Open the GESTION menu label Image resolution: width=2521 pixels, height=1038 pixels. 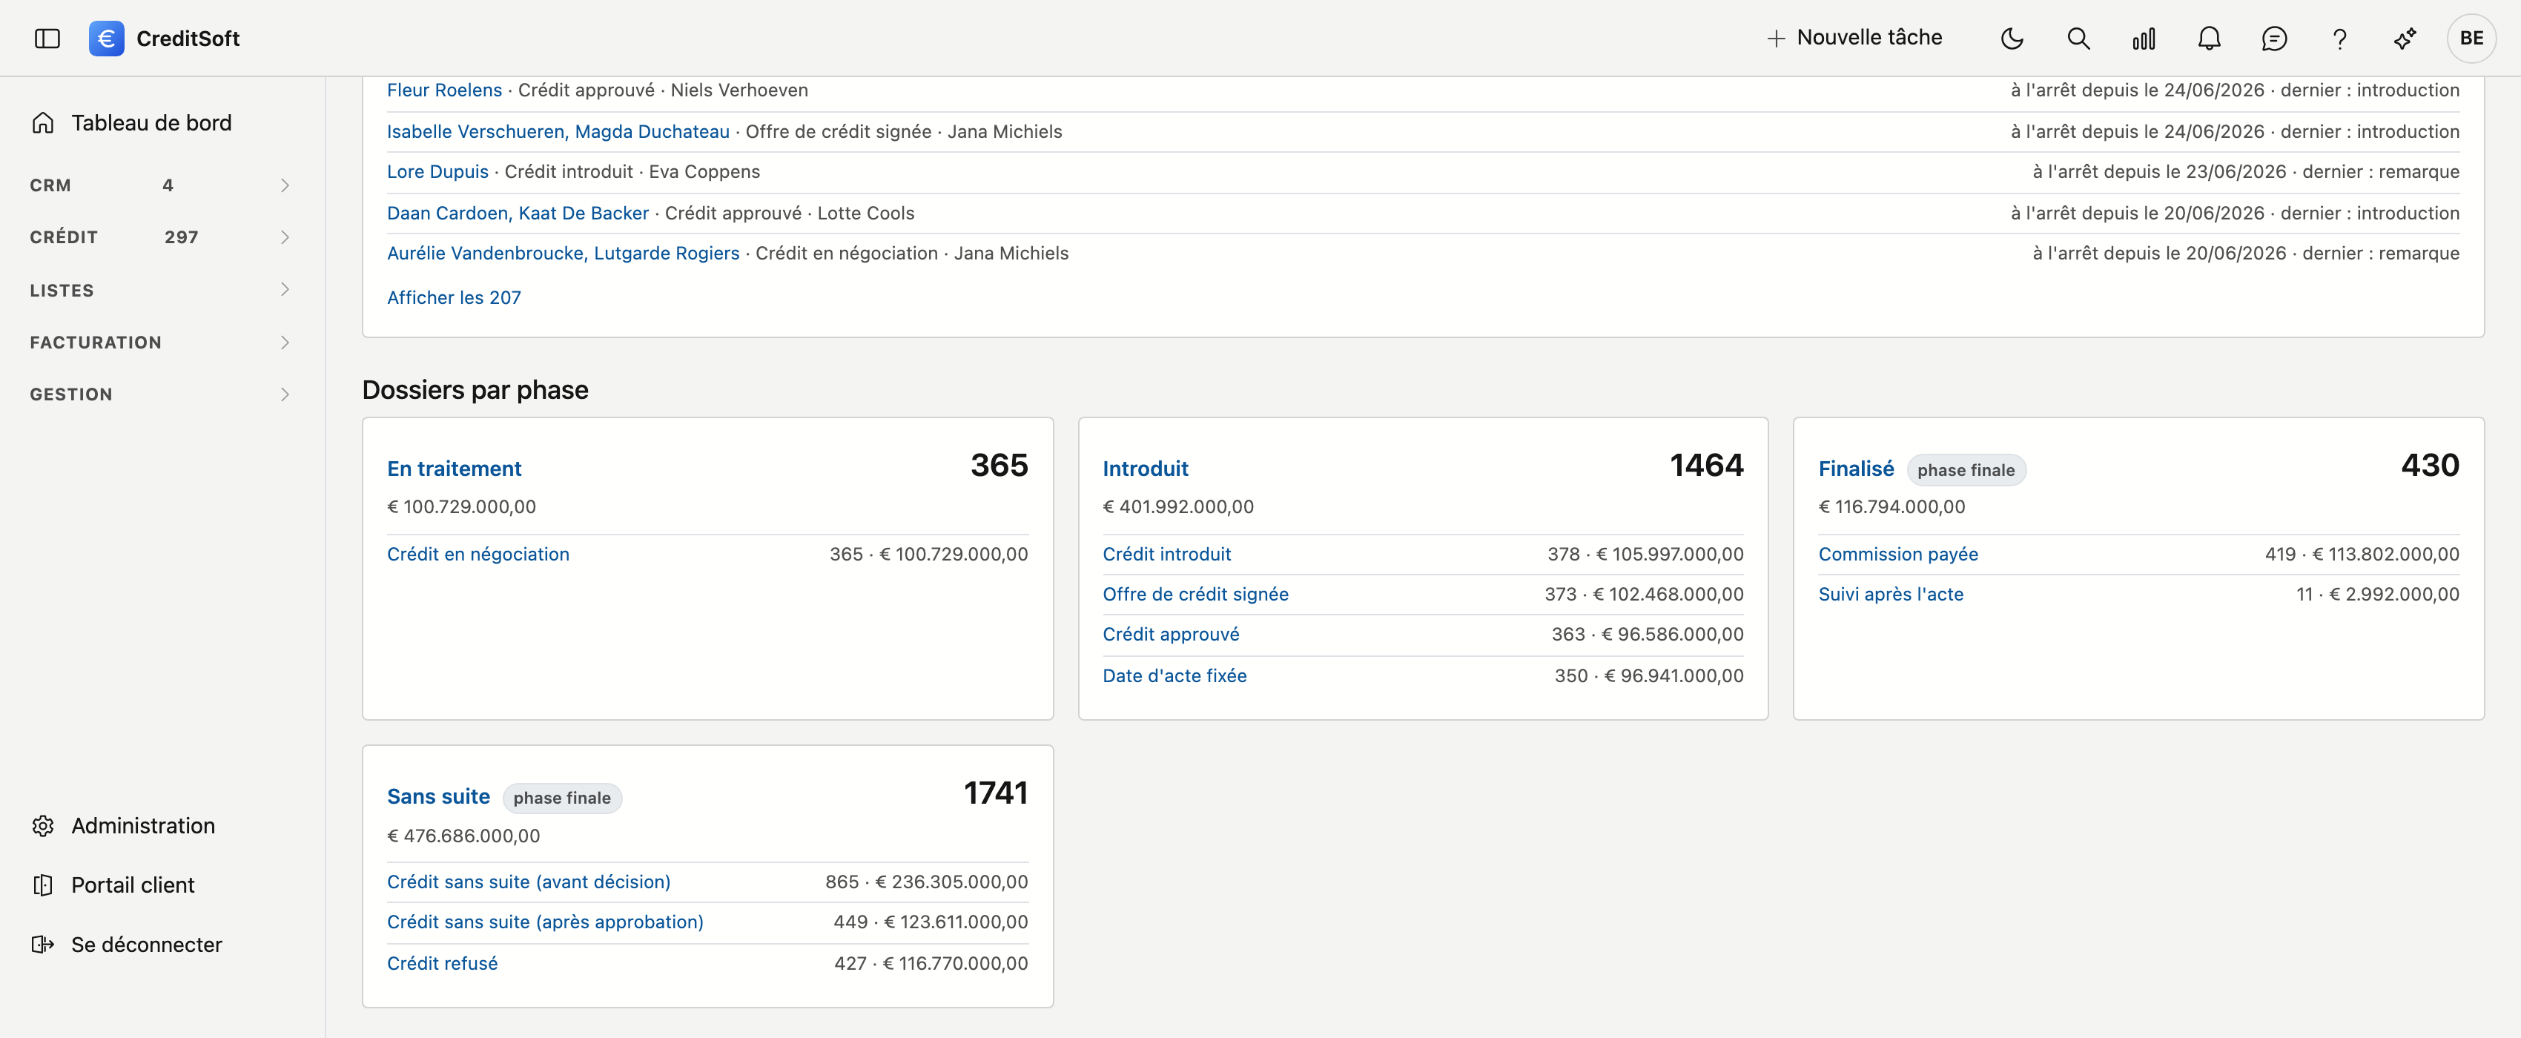point(70,394)
